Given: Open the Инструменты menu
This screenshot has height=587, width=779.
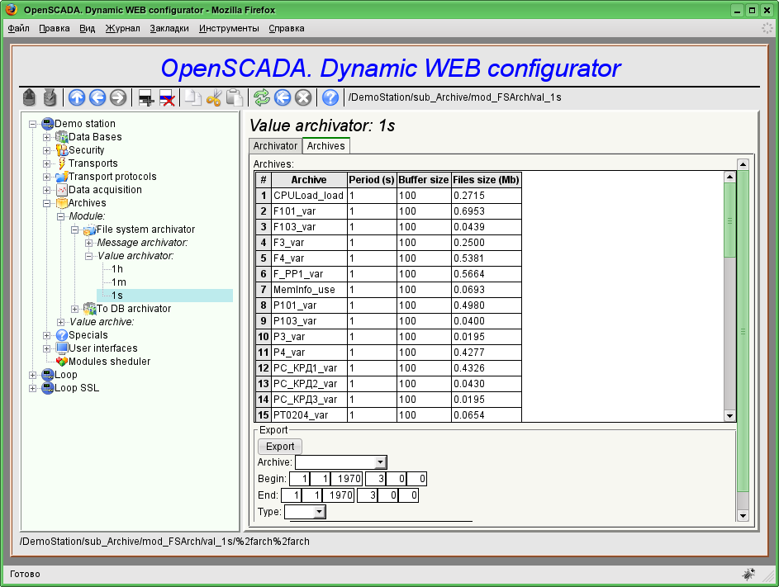Looking at the screenshot, I should pyautogui.click(x=229, y=28).
